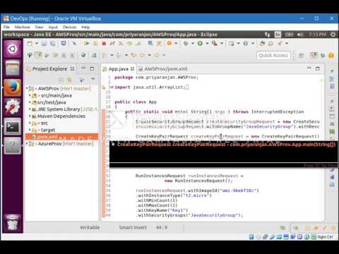This screenshot has height=254, width=339.
Task: Click the Save toolbar icon
Action: point(44,43)
